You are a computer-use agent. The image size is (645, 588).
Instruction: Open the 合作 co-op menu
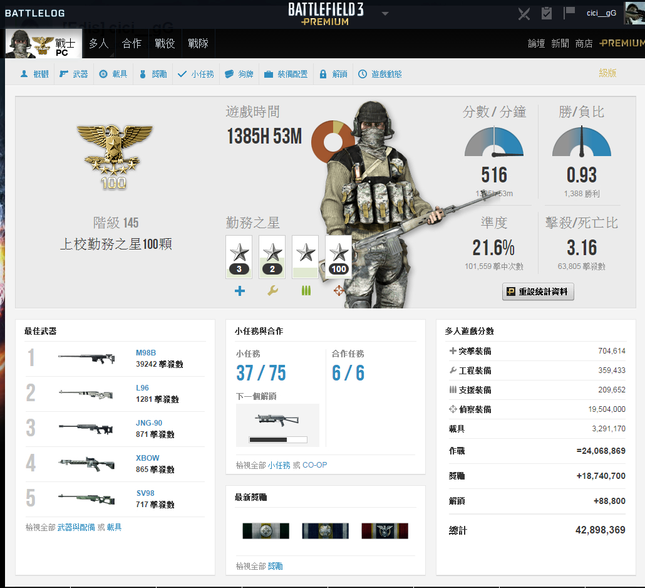tap(132, 43)
